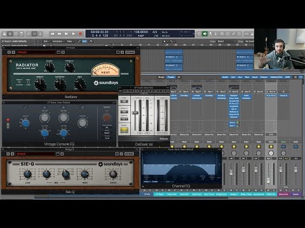Click the Forward transport button
305x228 pixels.
click(x=59, y=34)
